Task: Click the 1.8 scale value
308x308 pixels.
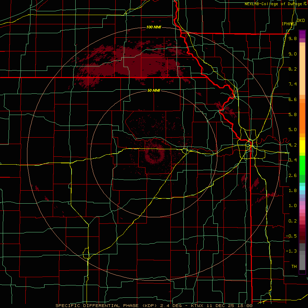Action: (x=293, y=191)
